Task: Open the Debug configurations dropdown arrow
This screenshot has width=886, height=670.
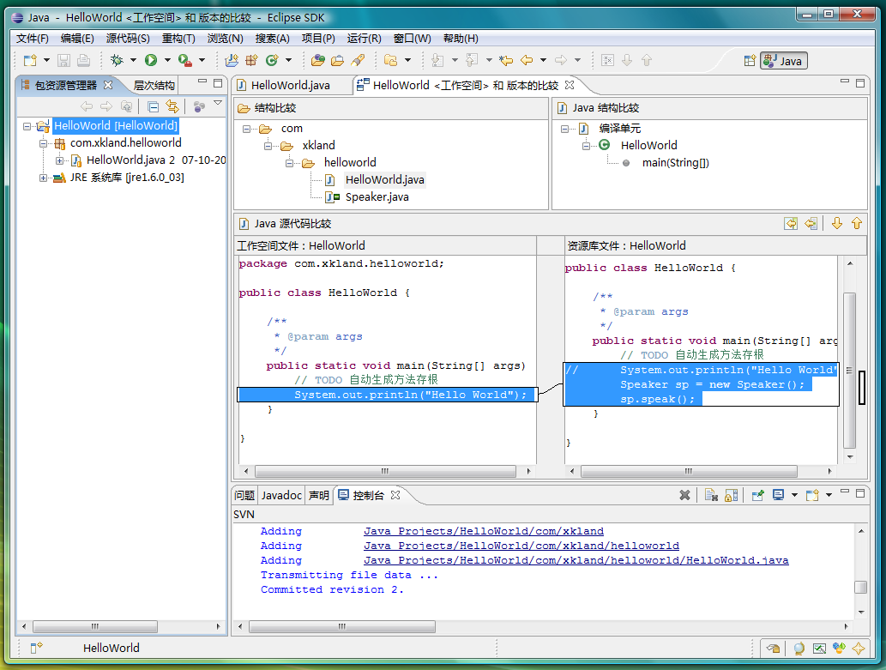Action: (133, 60)
